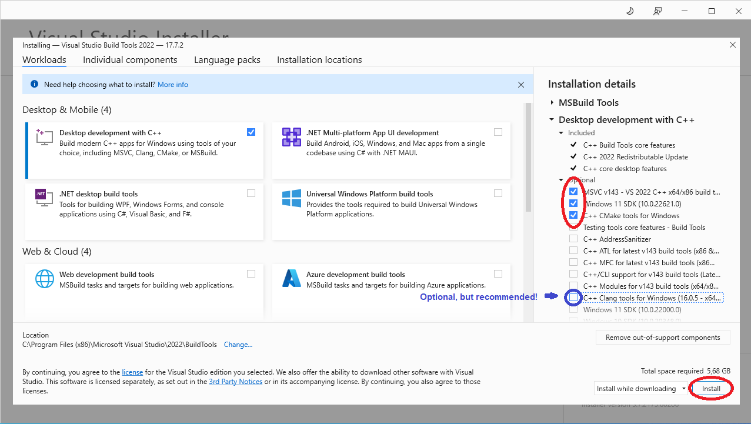Toggle the dark theme moon icon
This screenshot has width=751, height=424.
629,11
